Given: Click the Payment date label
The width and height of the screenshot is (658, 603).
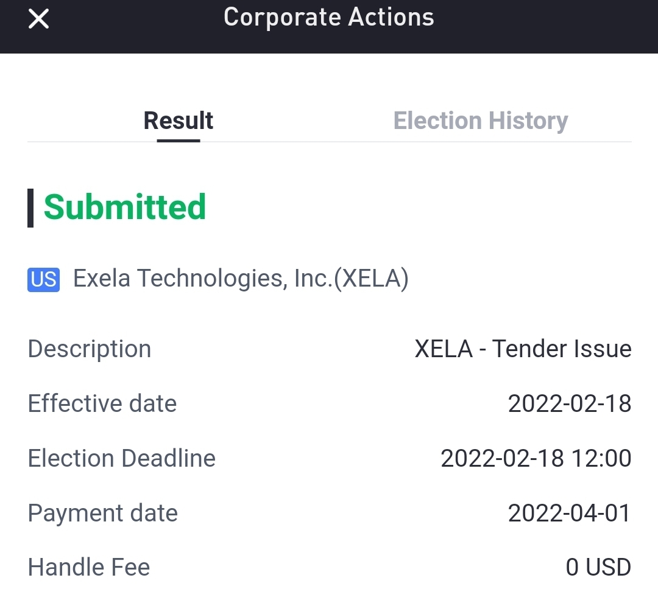Looking at the screenshot, I should tap(103, 514).
